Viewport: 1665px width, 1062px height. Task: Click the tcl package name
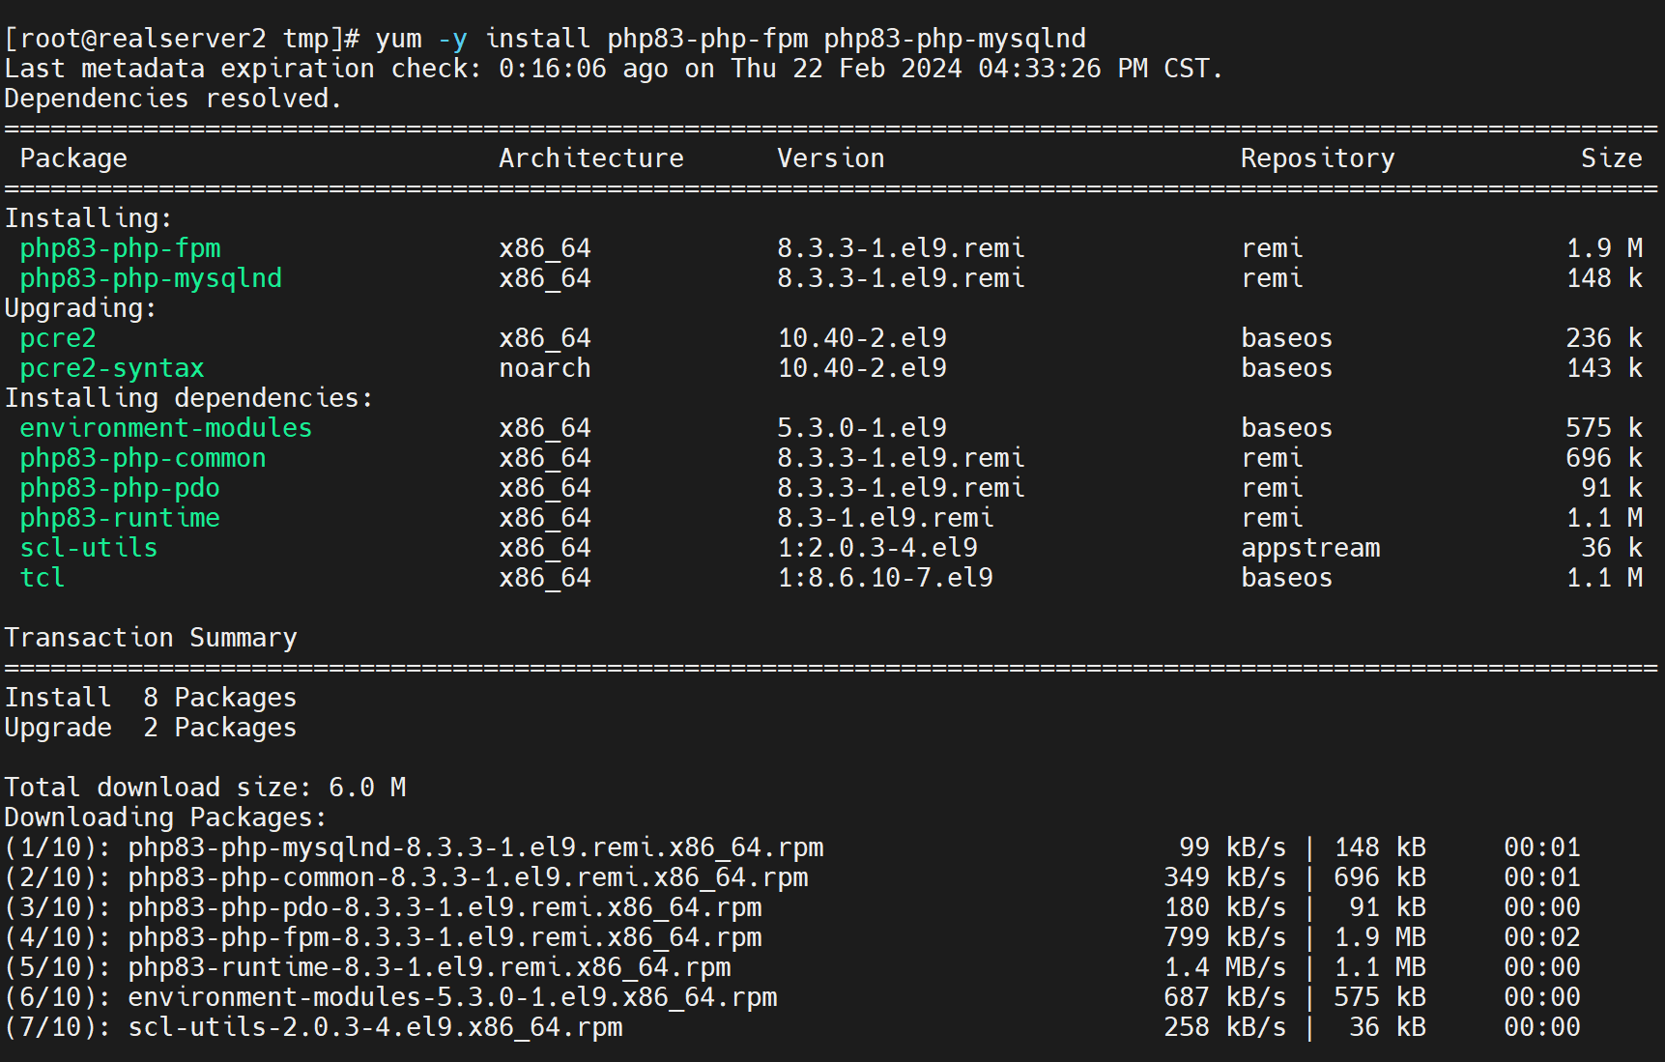[43, 578]
